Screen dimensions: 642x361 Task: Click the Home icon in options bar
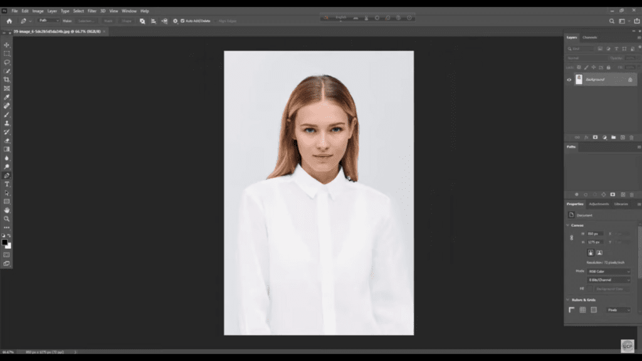tap(9, 21)
